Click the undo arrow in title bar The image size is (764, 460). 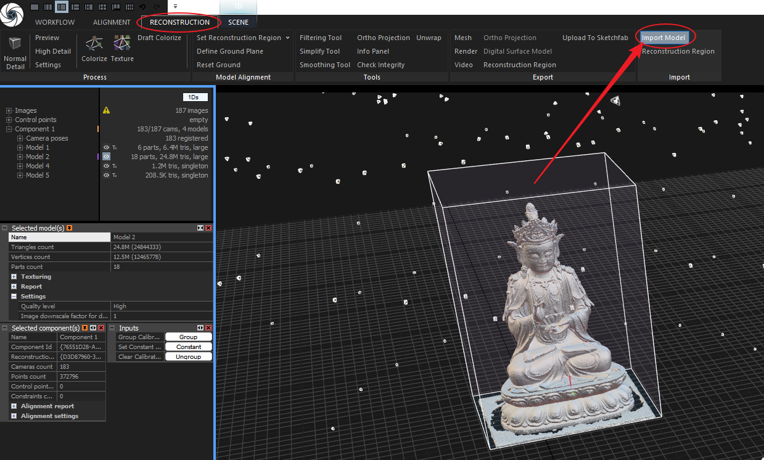coord(143,7)
